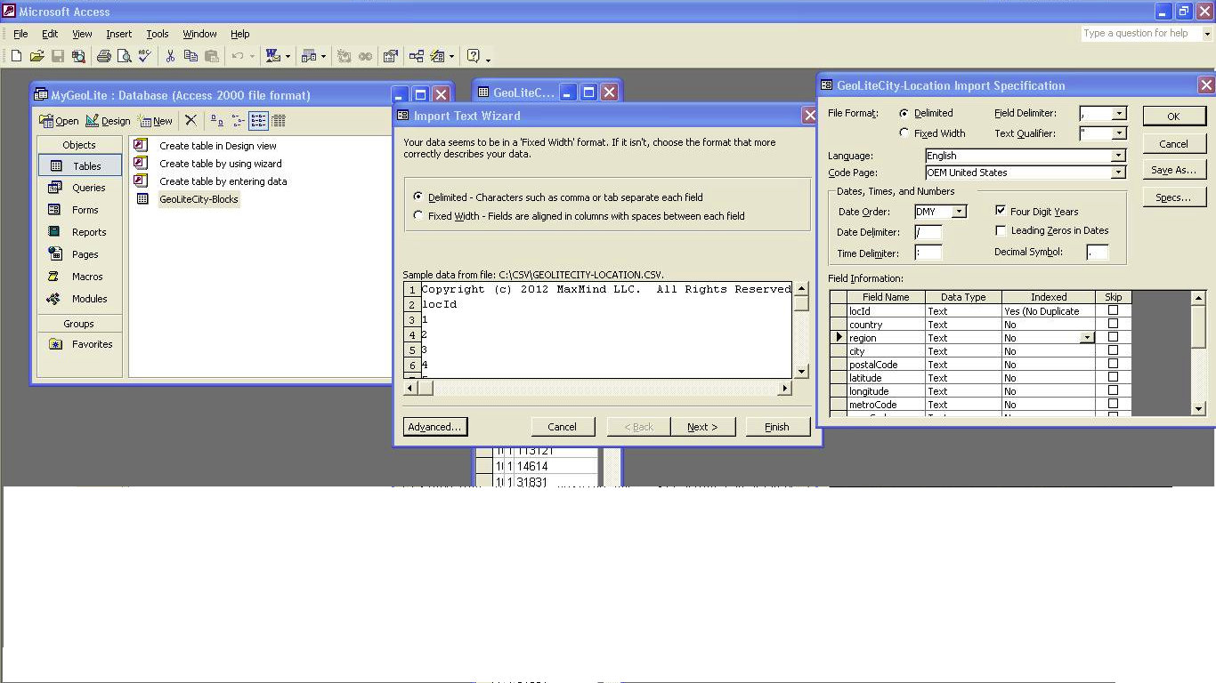Click the sample data horizontal scrollbar right arrow

point(784,388)
